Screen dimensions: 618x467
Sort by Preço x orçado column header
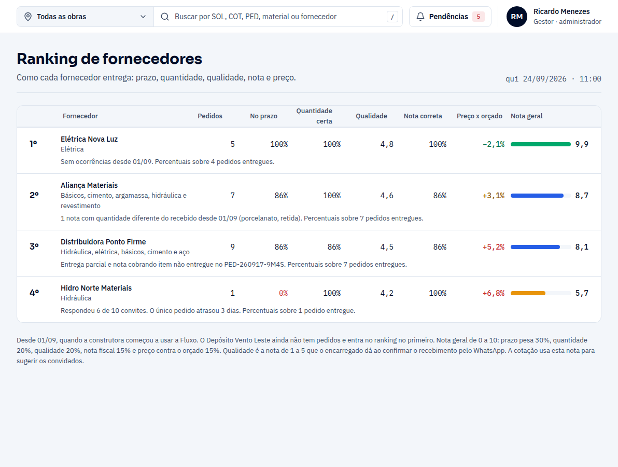point(479,116)
